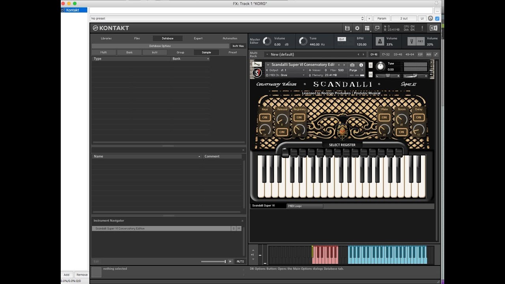Click previous multi preset arrow in Multi Rack
Viewport: 505px width, 284px height.
coord(358,54)
